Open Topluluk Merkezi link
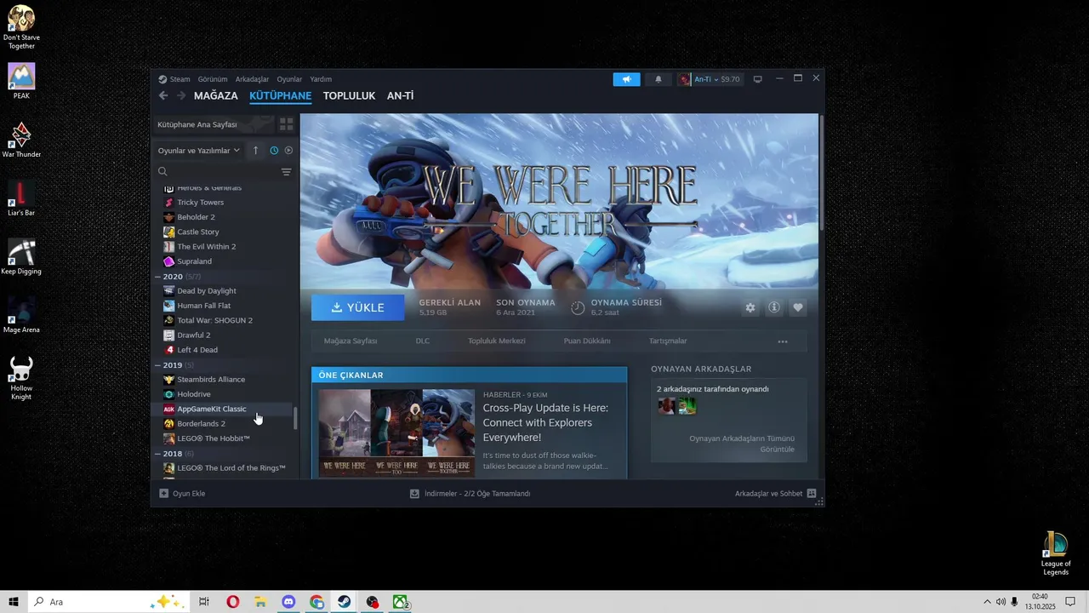The image size is (1089, 613). click(x=497, y=341)
